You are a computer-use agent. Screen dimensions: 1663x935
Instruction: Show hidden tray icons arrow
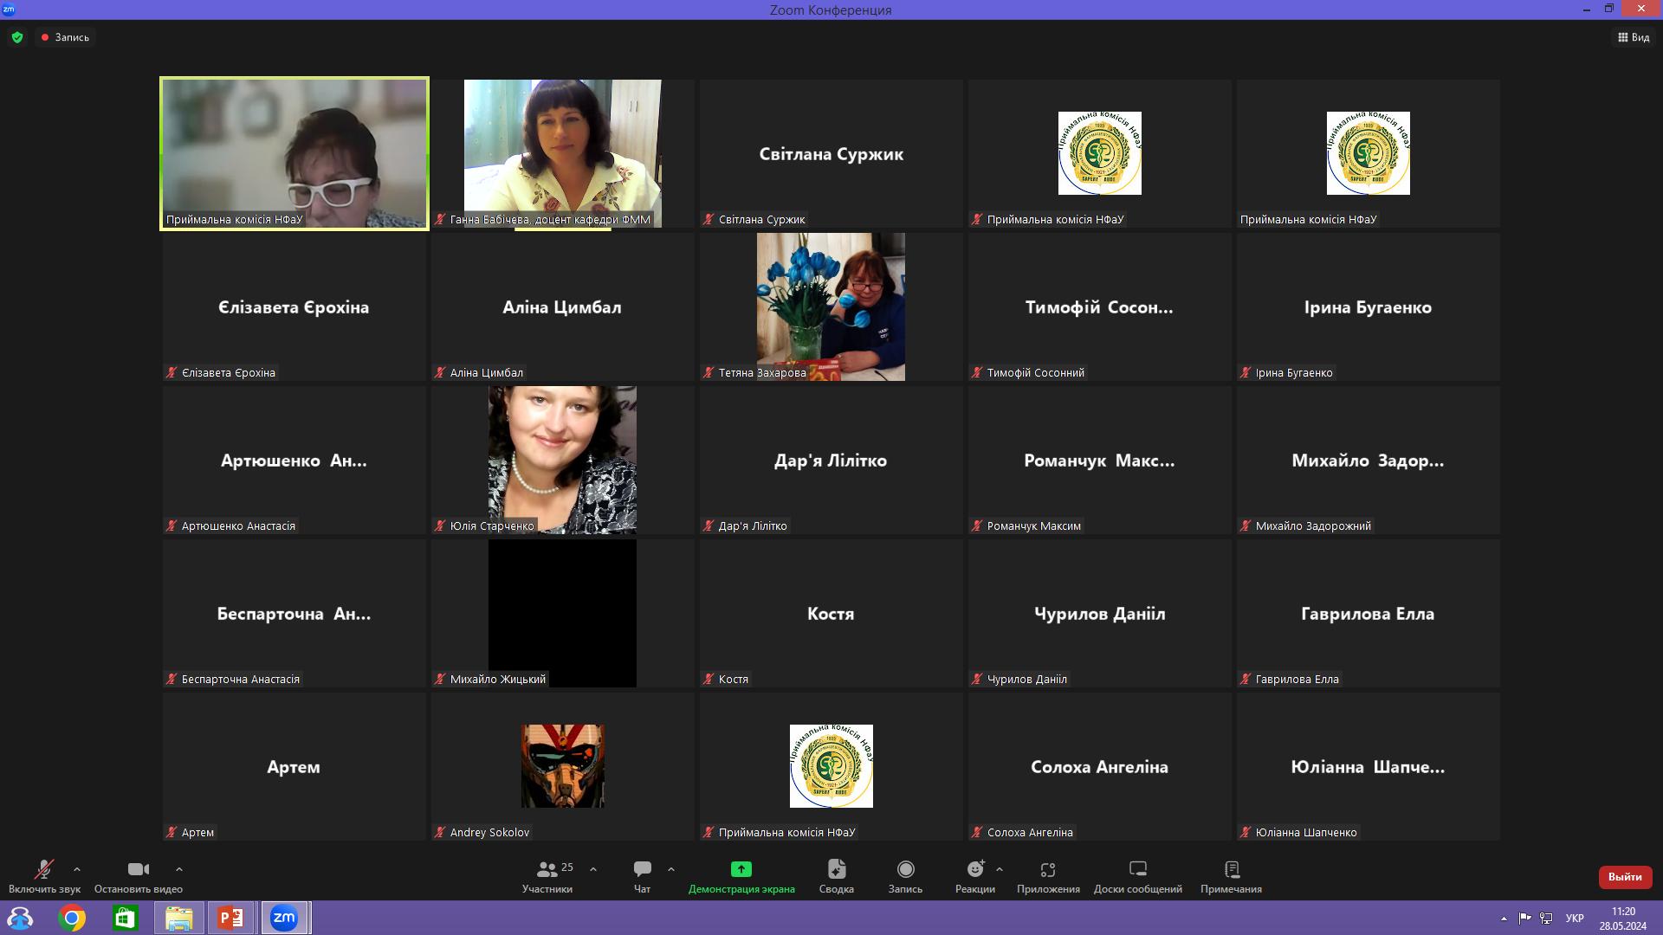pos(1504,919)
